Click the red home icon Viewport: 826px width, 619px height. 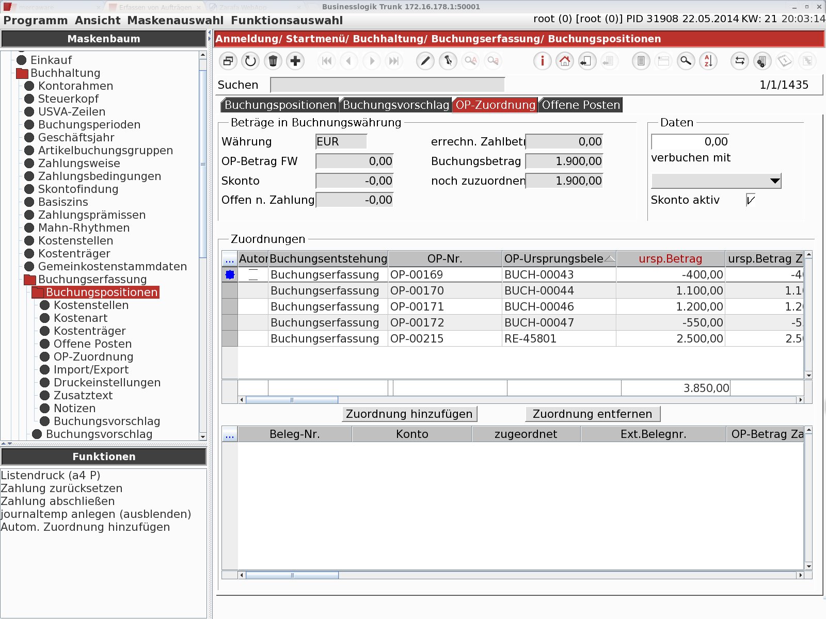coord(565,61)
